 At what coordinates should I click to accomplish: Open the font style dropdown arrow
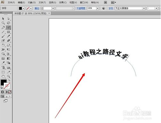pyautogui.click(x=156, y=8)
